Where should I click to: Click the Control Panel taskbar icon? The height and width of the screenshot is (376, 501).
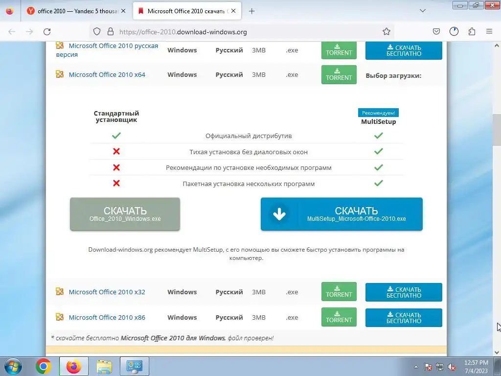pos(135,366)
